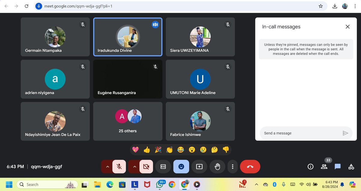
Task: View the 25 others participants tile
Action: 128,121
